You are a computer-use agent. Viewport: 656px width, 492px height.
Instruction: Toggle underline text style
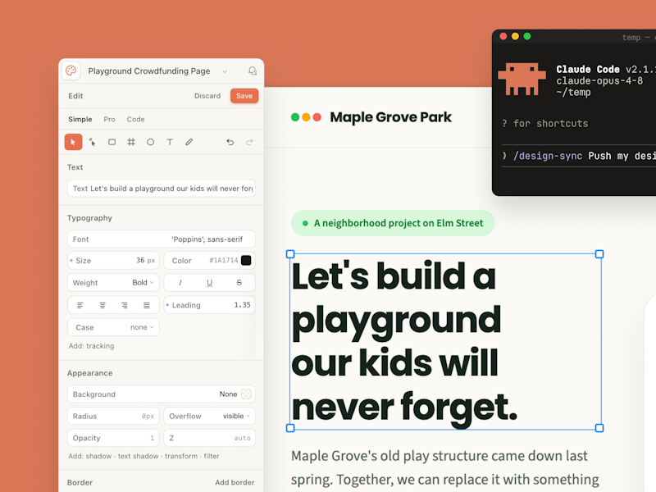(210, 283)
